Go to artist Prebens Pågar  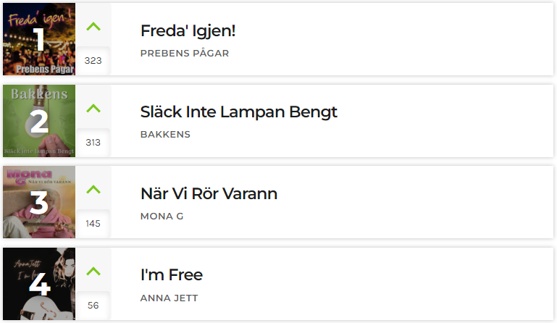pyautogui.click(x=185, y=54)
